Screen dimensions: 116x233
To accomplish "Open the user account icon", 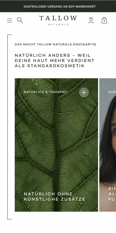I will pyautogui.click(x=91, y=20).
